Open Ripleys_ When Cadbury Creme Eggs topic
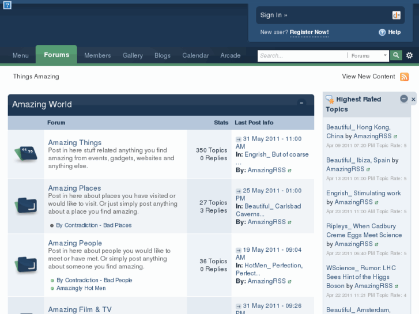419x314 pixels. tap(364, 230)
